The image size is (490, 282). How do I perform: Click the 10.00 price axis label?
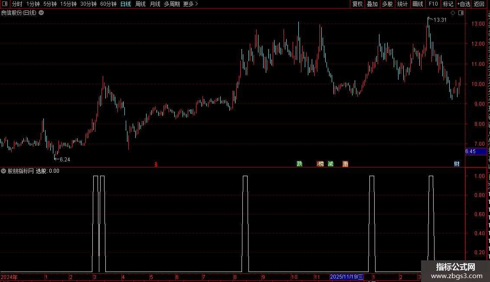tap(477, 84)
